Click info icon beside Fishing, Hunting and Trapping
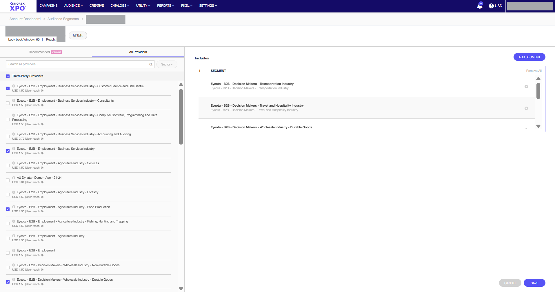 [x=14, y=221]
